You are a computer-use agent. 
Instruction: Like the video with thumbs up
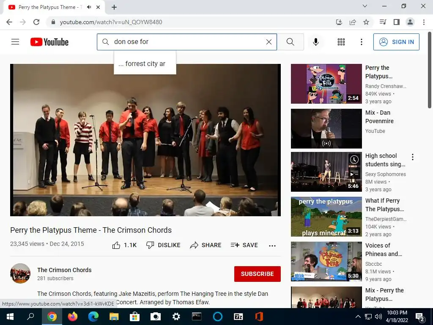coord(124,245)
